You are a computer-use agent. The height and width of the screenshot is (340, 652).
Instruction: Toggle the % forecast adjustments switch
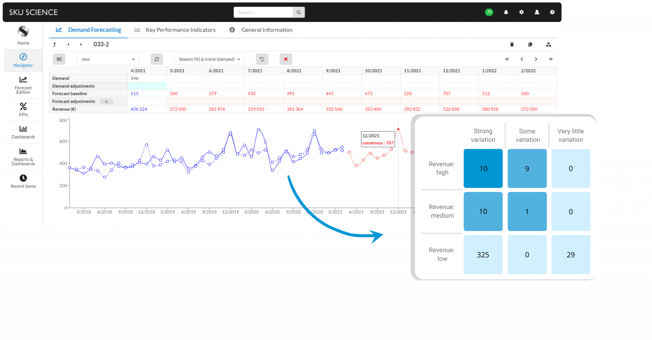106,102
